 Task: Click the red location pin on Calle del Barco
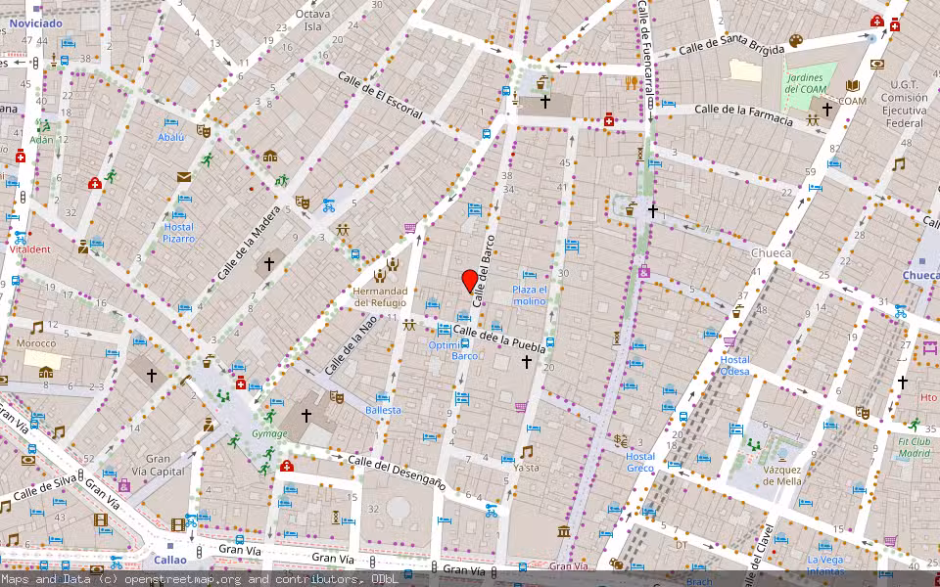(x=469, y=281)
